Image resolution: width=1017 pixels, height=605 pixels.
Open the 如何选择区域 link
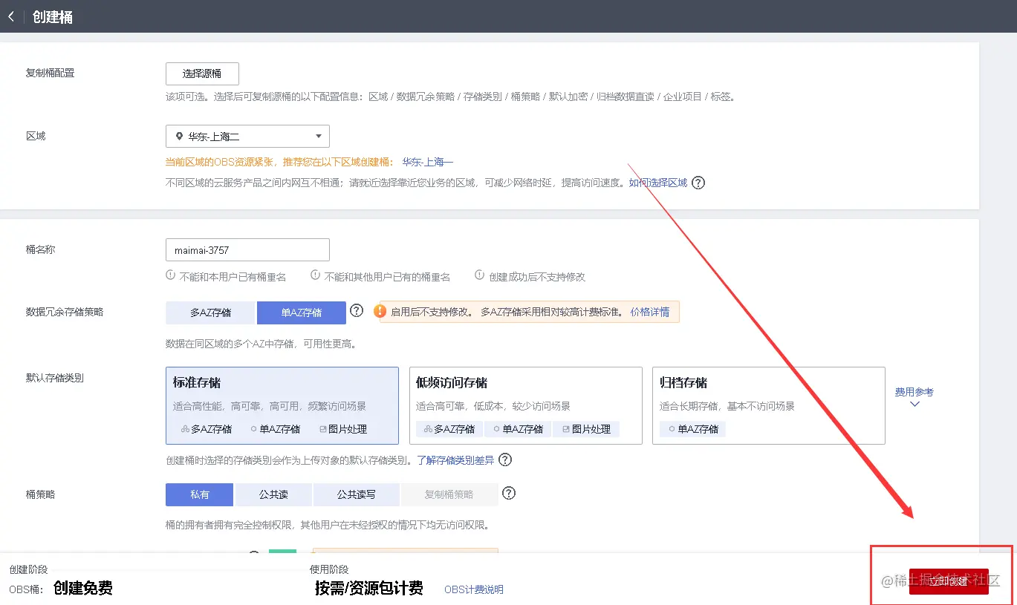tap(658, 183)
